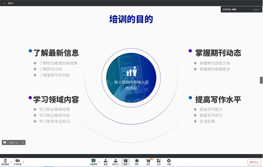Open microphone options arrow
The height and width of the screenshot is (167, 263).
coord(11,162)
